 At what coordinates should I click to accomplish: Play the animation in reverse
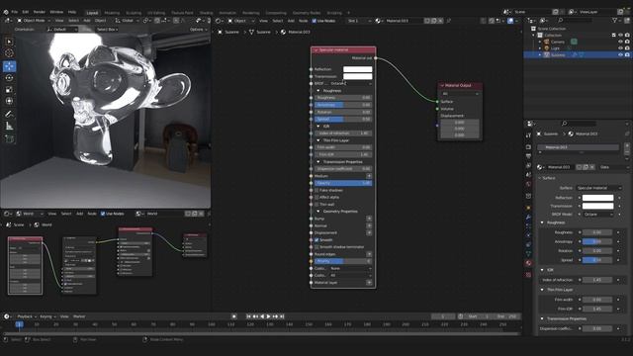coord(262,316)
